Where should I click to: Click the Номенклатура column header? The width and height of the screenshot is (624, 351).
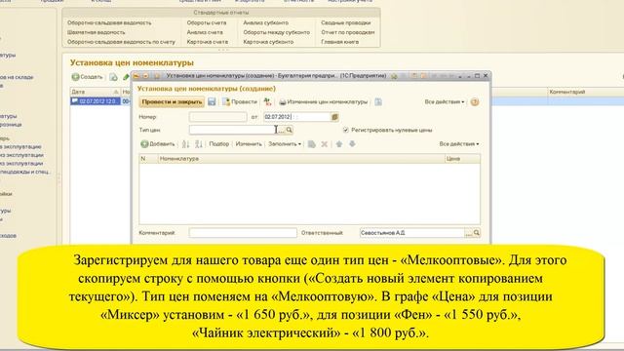coord(301,159)
